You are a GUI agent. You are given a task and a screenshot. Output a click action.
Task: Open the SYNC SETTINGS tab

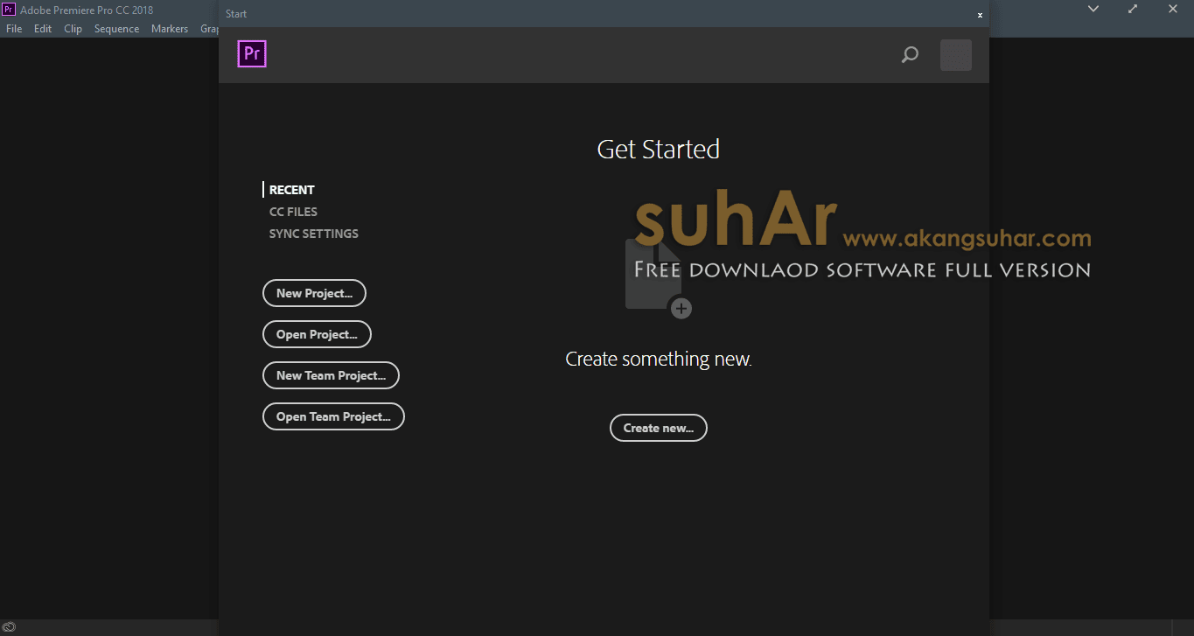point(313,234)
